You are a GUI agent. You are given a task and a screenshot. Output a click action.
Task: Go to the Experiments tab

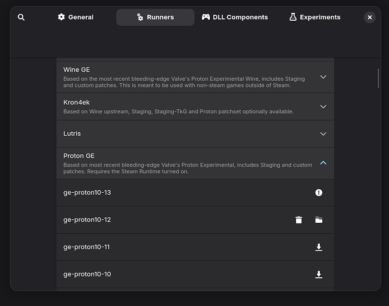(315, 17)
